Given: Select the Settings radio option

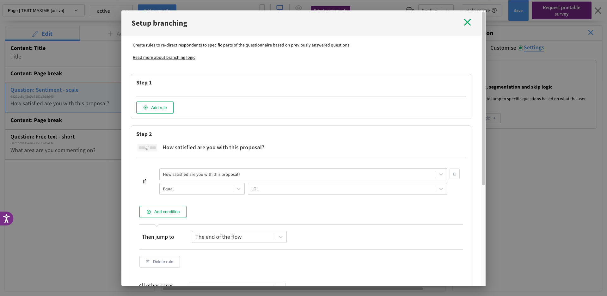Looking at the screenshot, I should [520, 48].
